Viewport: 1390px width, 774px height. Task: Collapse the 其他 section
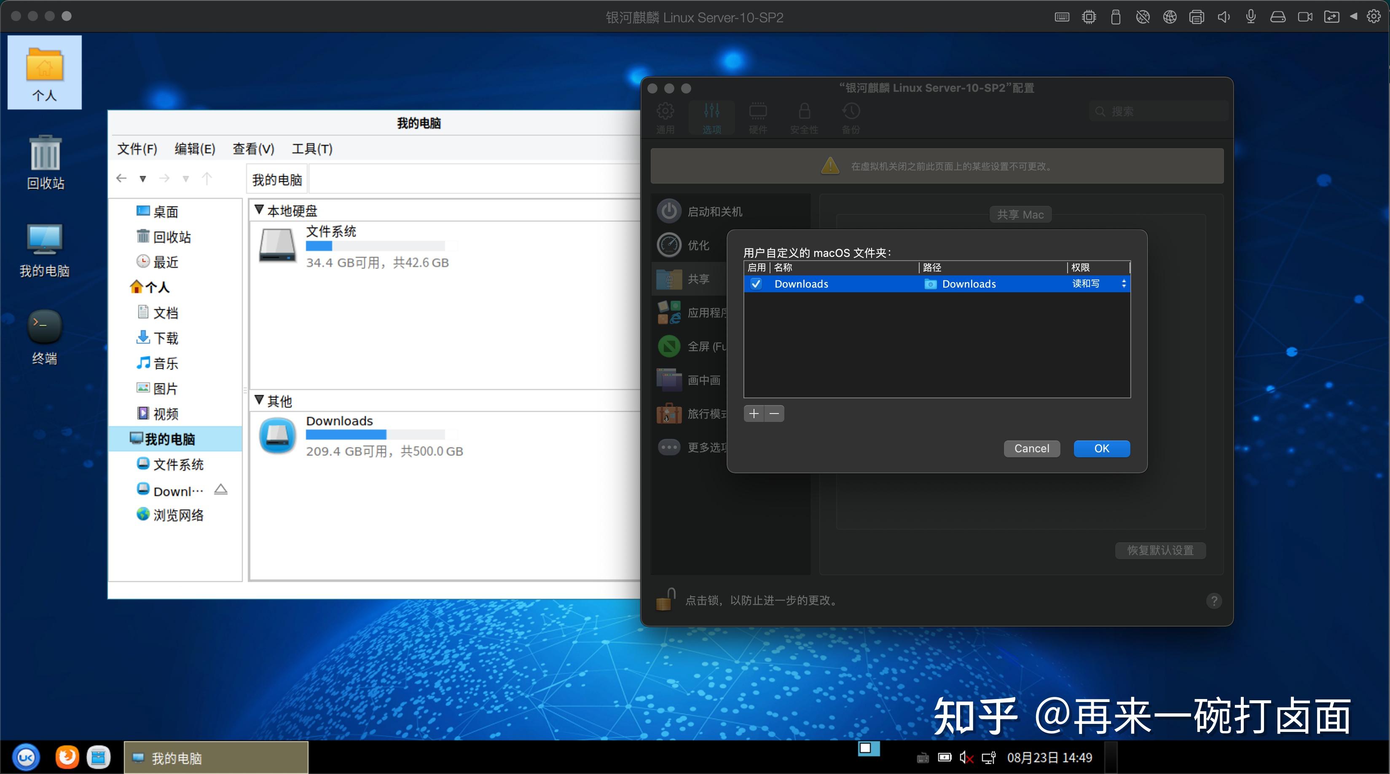click(259, 400)
